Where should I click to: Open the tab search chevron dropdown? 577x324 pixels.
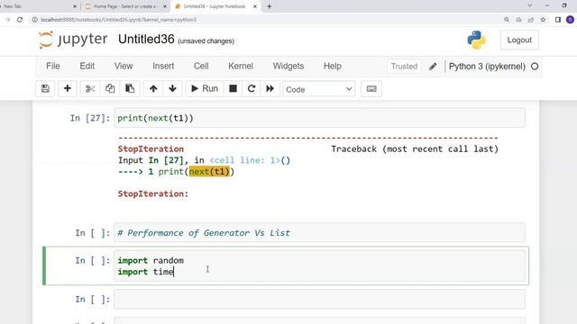click(x=529, y=5)
